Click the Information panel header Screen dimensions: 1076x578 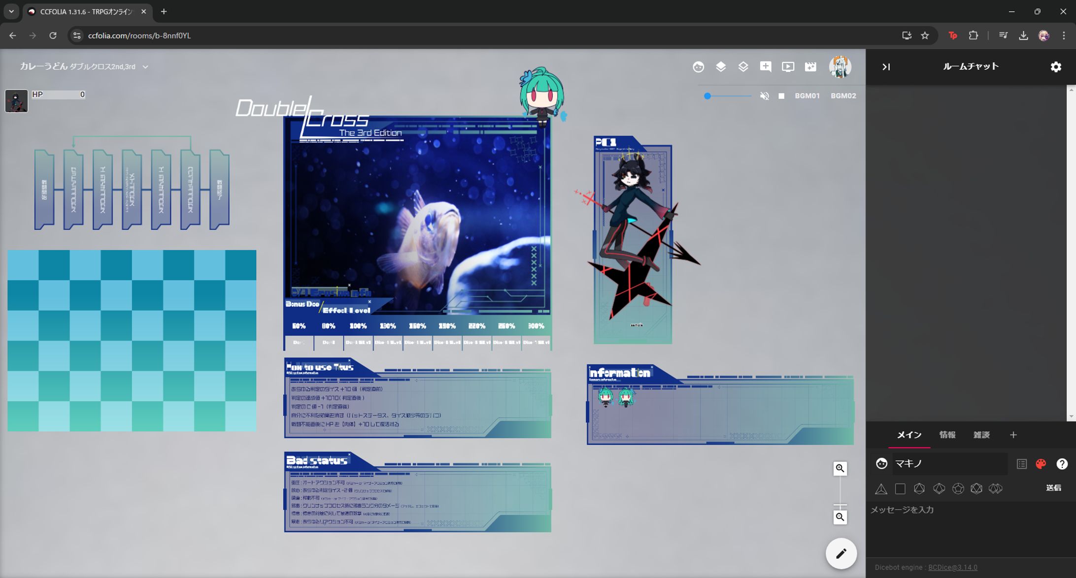[x=620, y=373]
